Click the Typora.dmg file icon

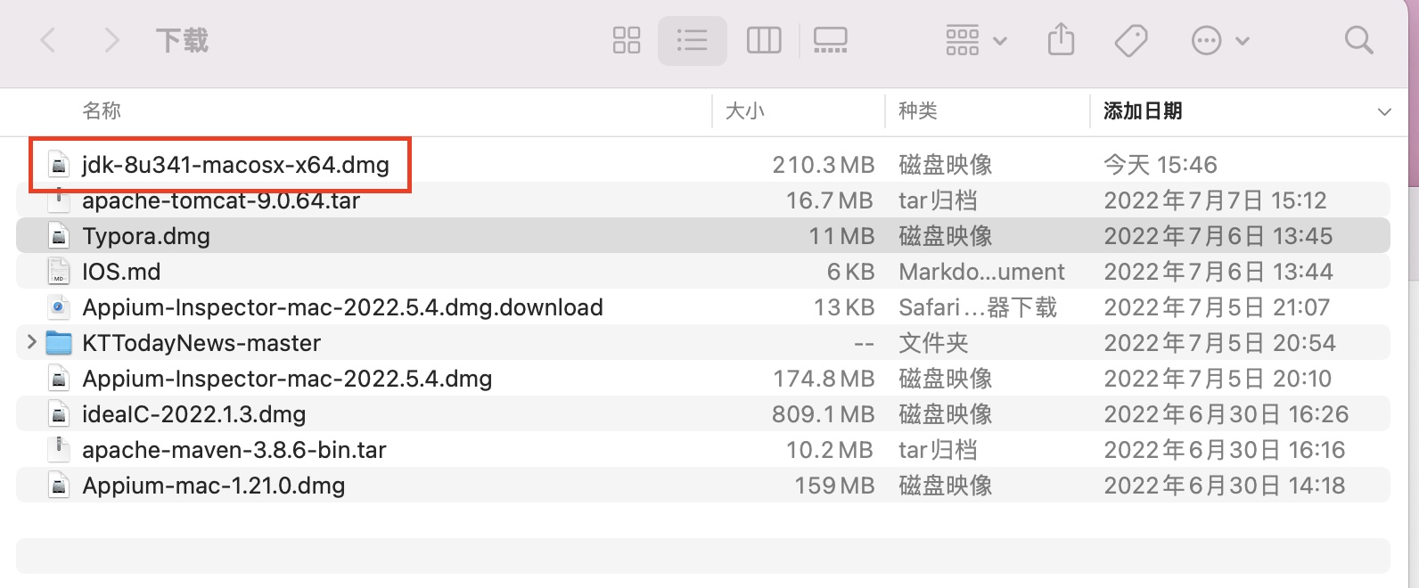59,236
